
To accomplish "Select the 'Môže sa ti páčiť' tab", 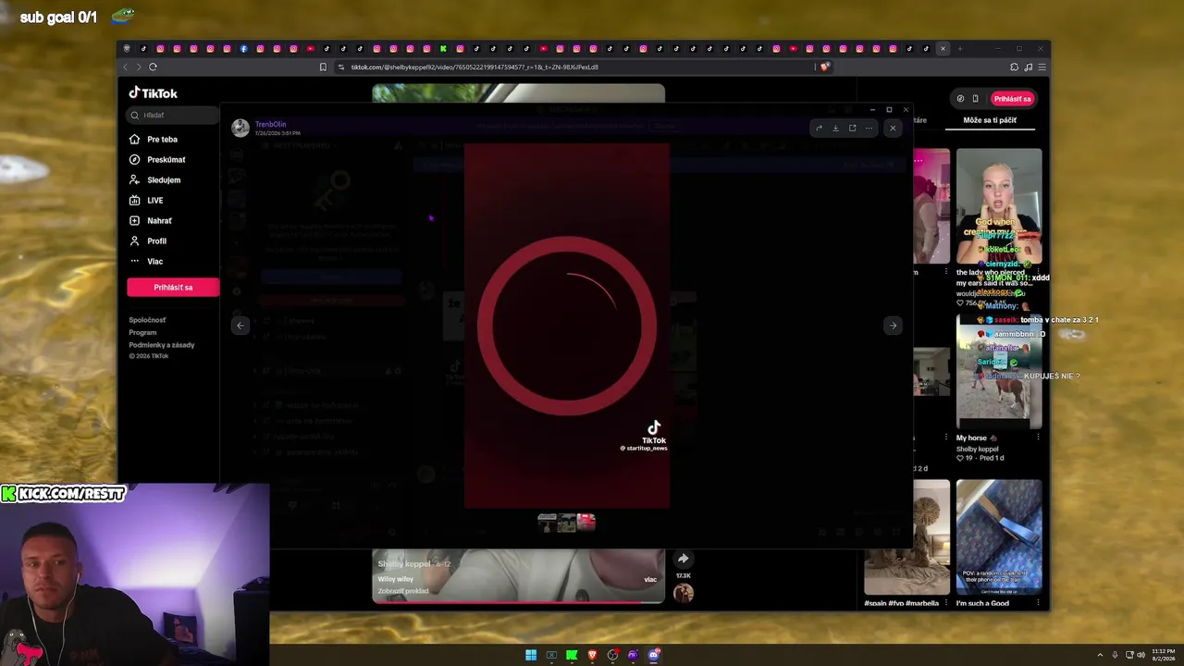I will (990, 120).
